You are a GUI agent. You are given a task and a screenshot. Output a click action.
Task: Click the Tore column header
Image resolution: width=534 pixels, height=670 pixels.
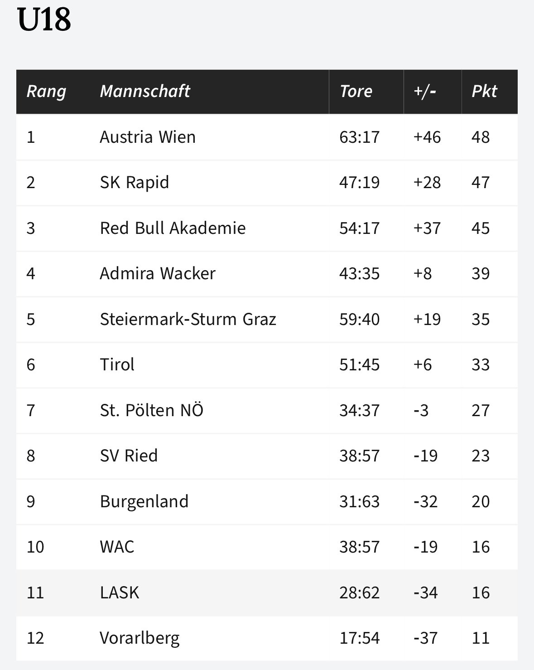click(x=356, y=91)
